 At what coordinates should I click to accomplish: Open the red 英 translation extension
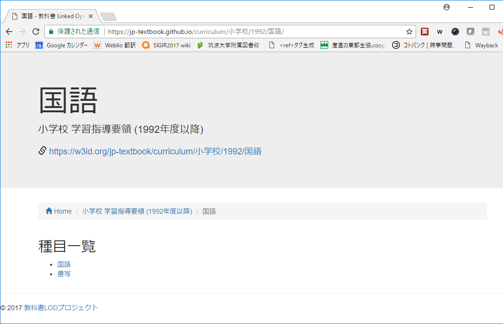424,31
